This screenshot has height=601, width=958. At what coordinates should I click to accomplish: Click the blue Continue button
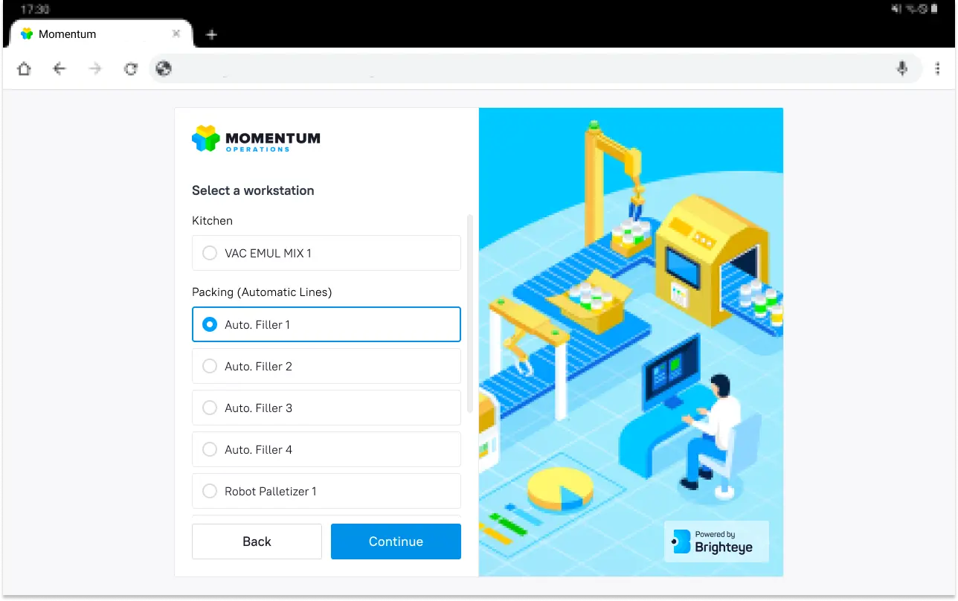point(396,541)
